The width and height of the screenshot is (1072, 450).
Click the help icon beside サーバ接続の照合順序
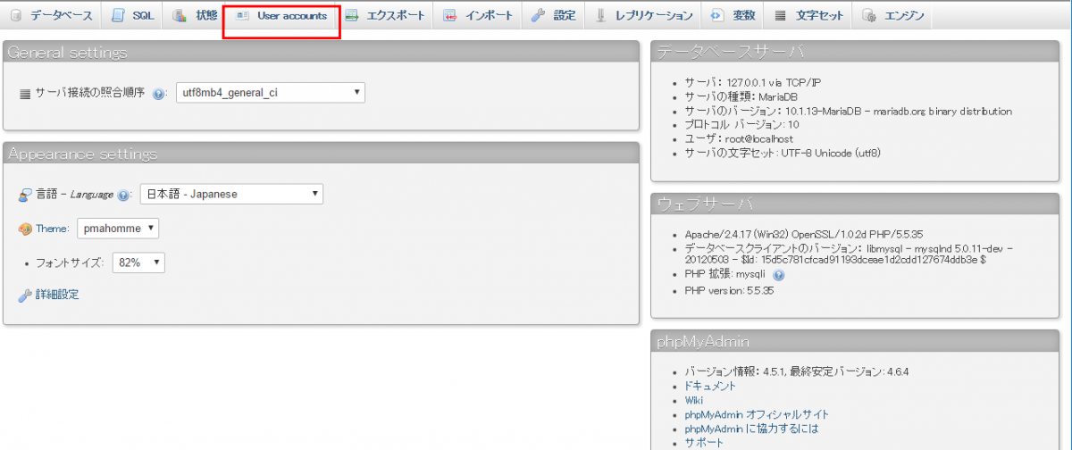[159, 93]
